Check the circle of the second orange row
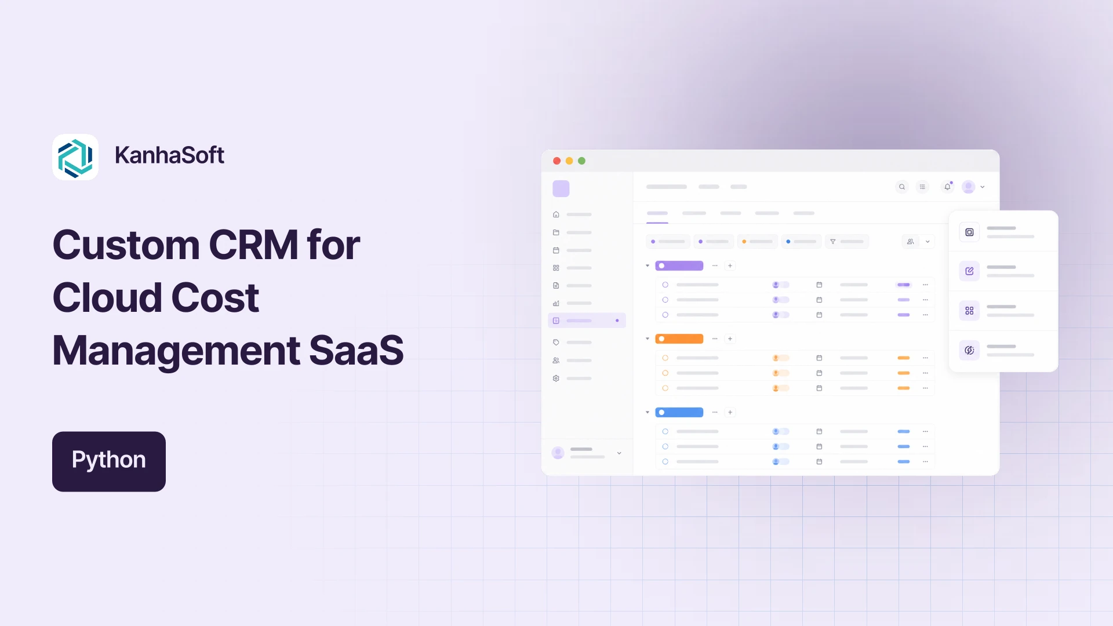Screen dimensions: 1113x626 pos(665,373)
